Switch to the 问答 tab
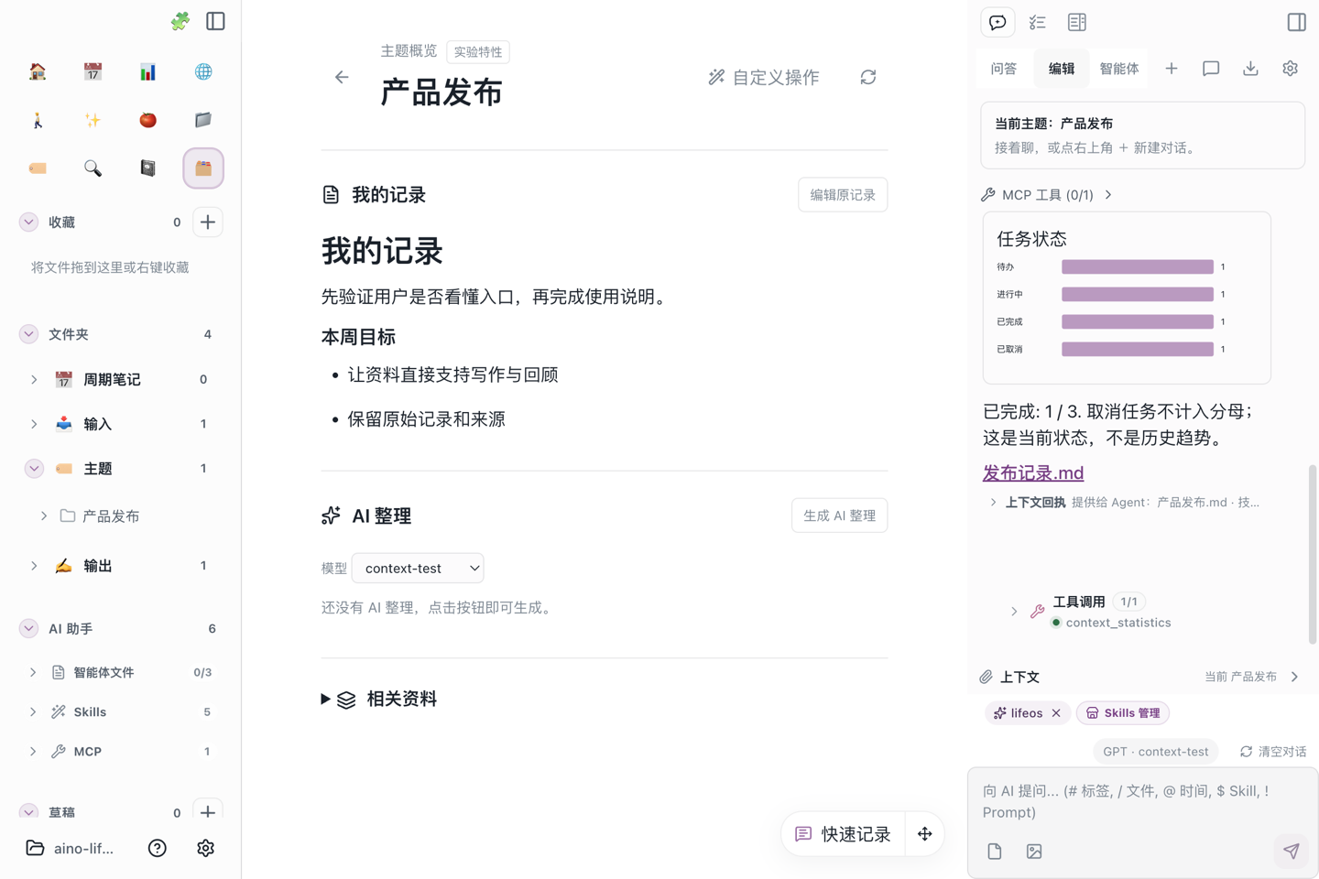The width and height of the screenshot is (1319, 879). click(x=1004, y=69)
